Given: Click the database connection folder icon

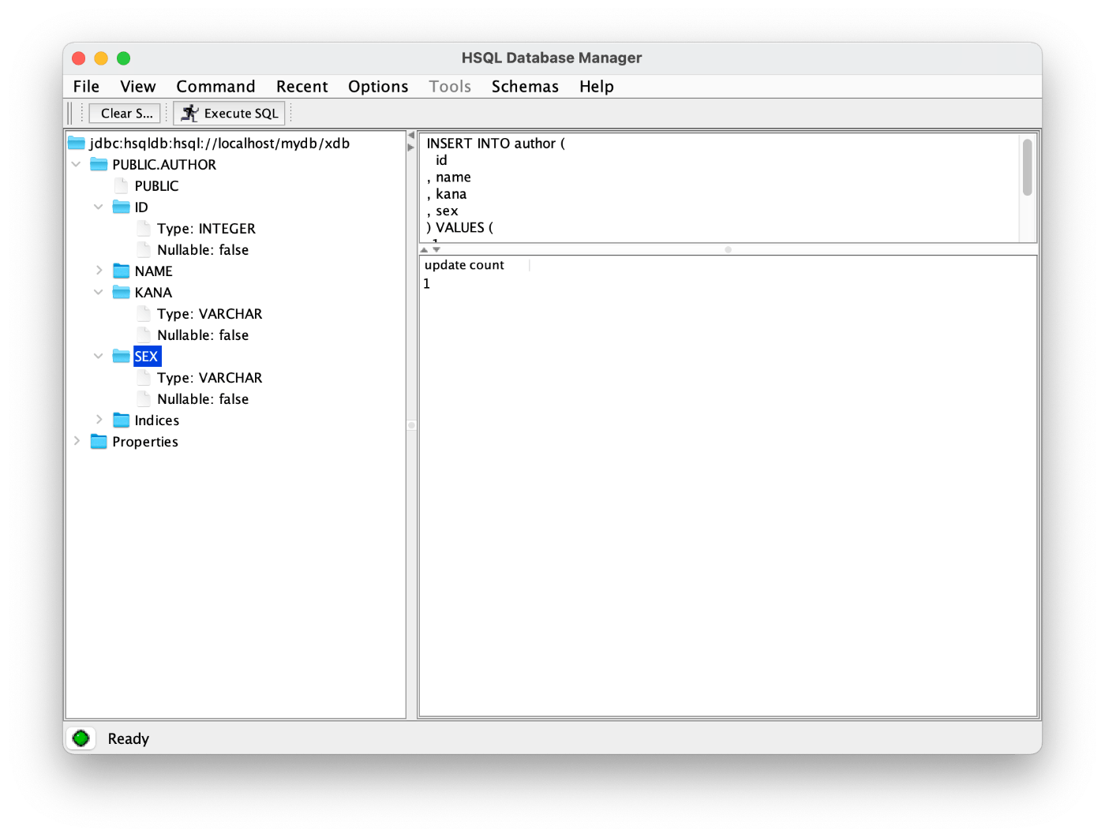Looking at the screenshot, I should [x=77, y=143].
